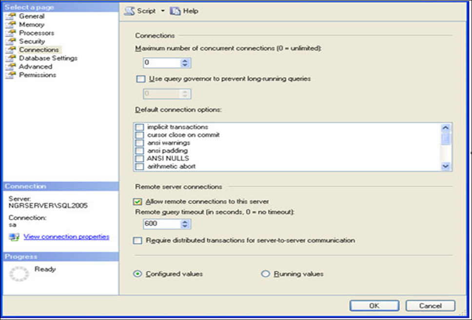The width and height of the screenshot is (472, 320).
Task: Adjust remote query timeout spinner arrows
Action: 185,224
